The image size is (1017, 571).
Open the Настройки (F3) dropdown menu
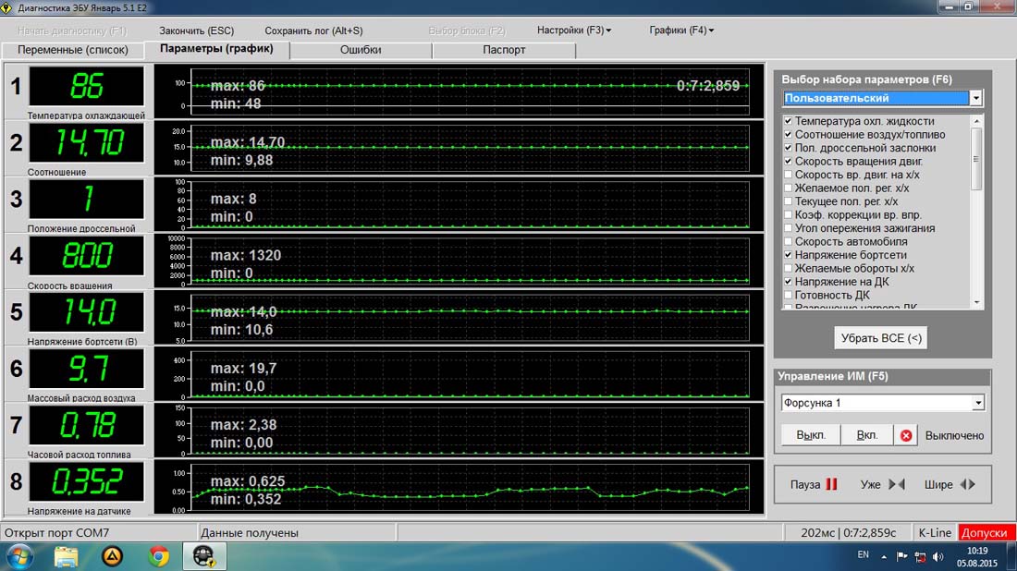point(574,30)
